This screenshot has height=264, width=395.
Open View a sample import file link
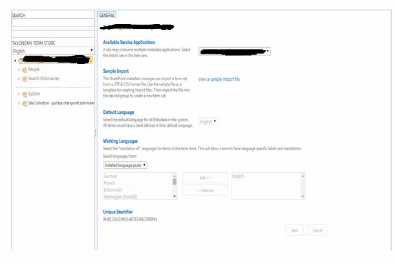pyautogui.click(x=219, y=79)
